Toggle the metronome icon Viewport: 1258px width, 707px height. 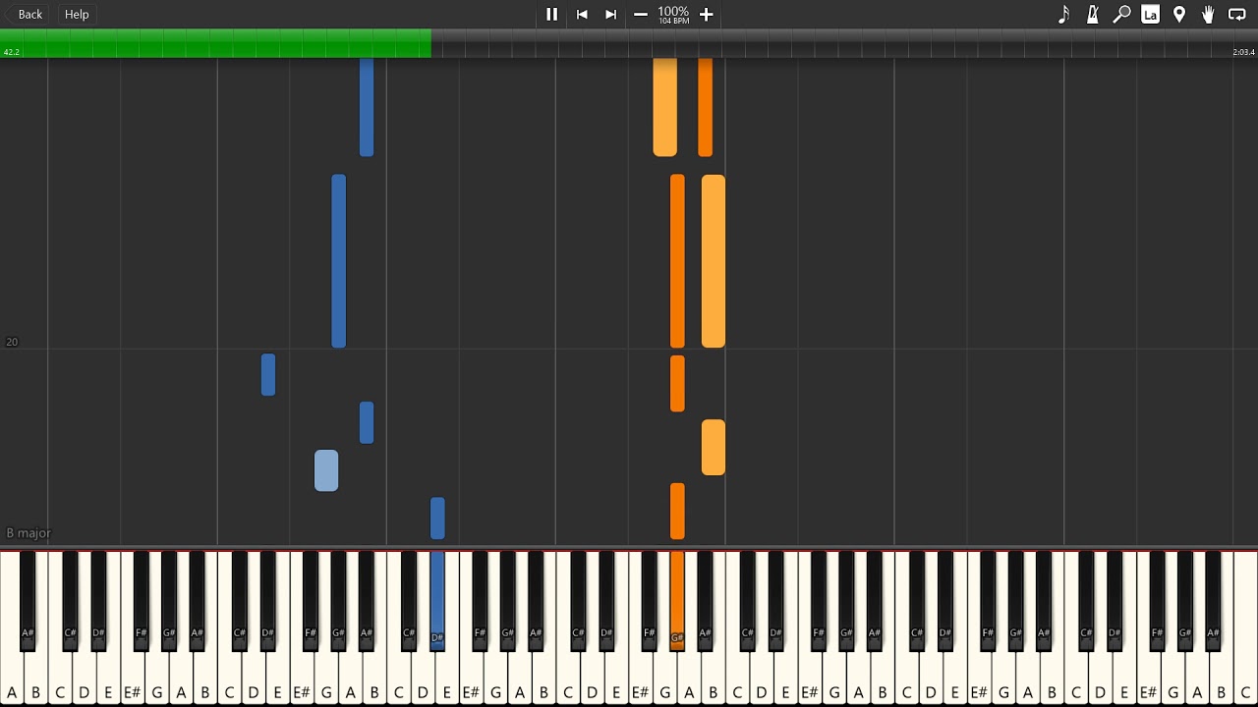(1092, 14)
